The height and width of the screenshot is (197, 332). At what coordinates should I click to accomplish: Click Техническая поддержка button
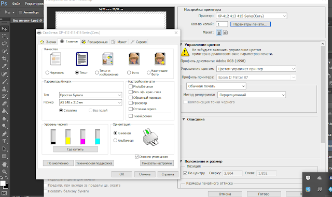click(x=94, y=163)
